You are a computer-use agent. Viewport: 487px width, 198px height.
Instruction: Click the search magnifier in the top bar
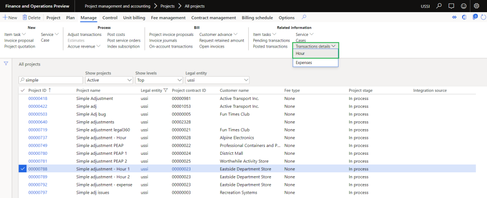coord(439,6)
